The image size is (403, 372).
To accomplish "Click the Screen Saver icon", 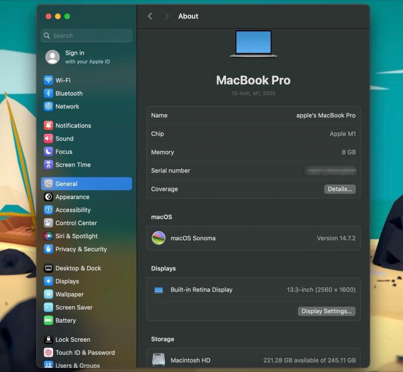I will (x=48, y=307).
